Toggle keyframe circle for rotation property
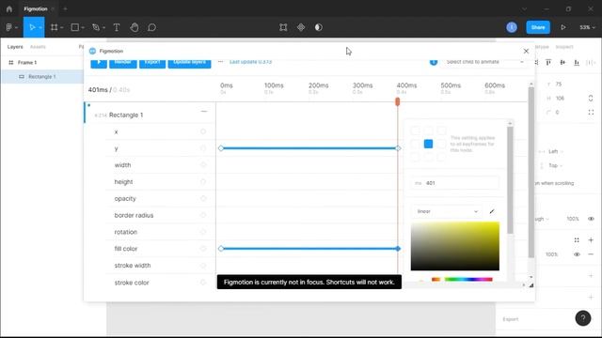The image size is (602, 338). pyautogui.click(x=203, y=232)
